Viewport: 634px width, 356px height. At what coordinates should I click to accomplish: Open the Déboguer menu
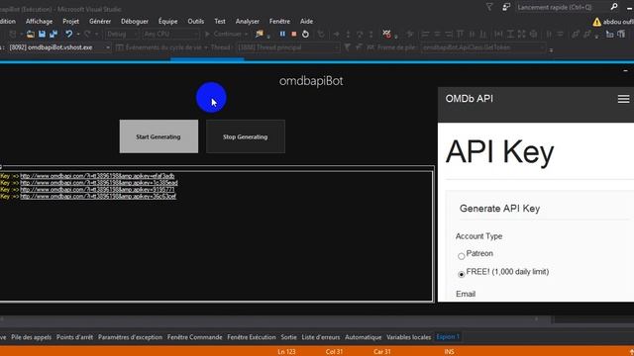point(135,22)
